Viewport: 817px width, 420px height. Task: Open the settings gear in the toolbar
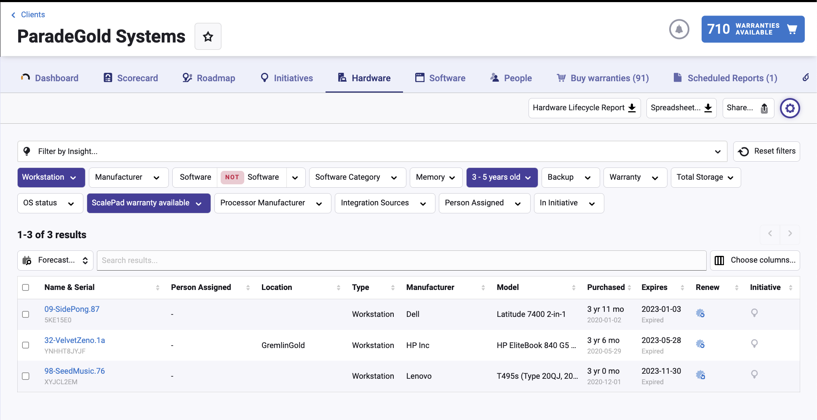click(x=790, y=108)
